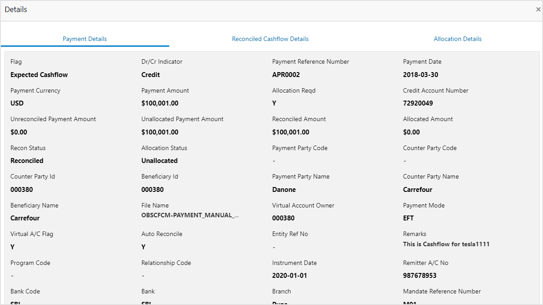Select Virtual Account Owner value 000380
This screenshot has height=305, width=543.
tap(283, 218)
